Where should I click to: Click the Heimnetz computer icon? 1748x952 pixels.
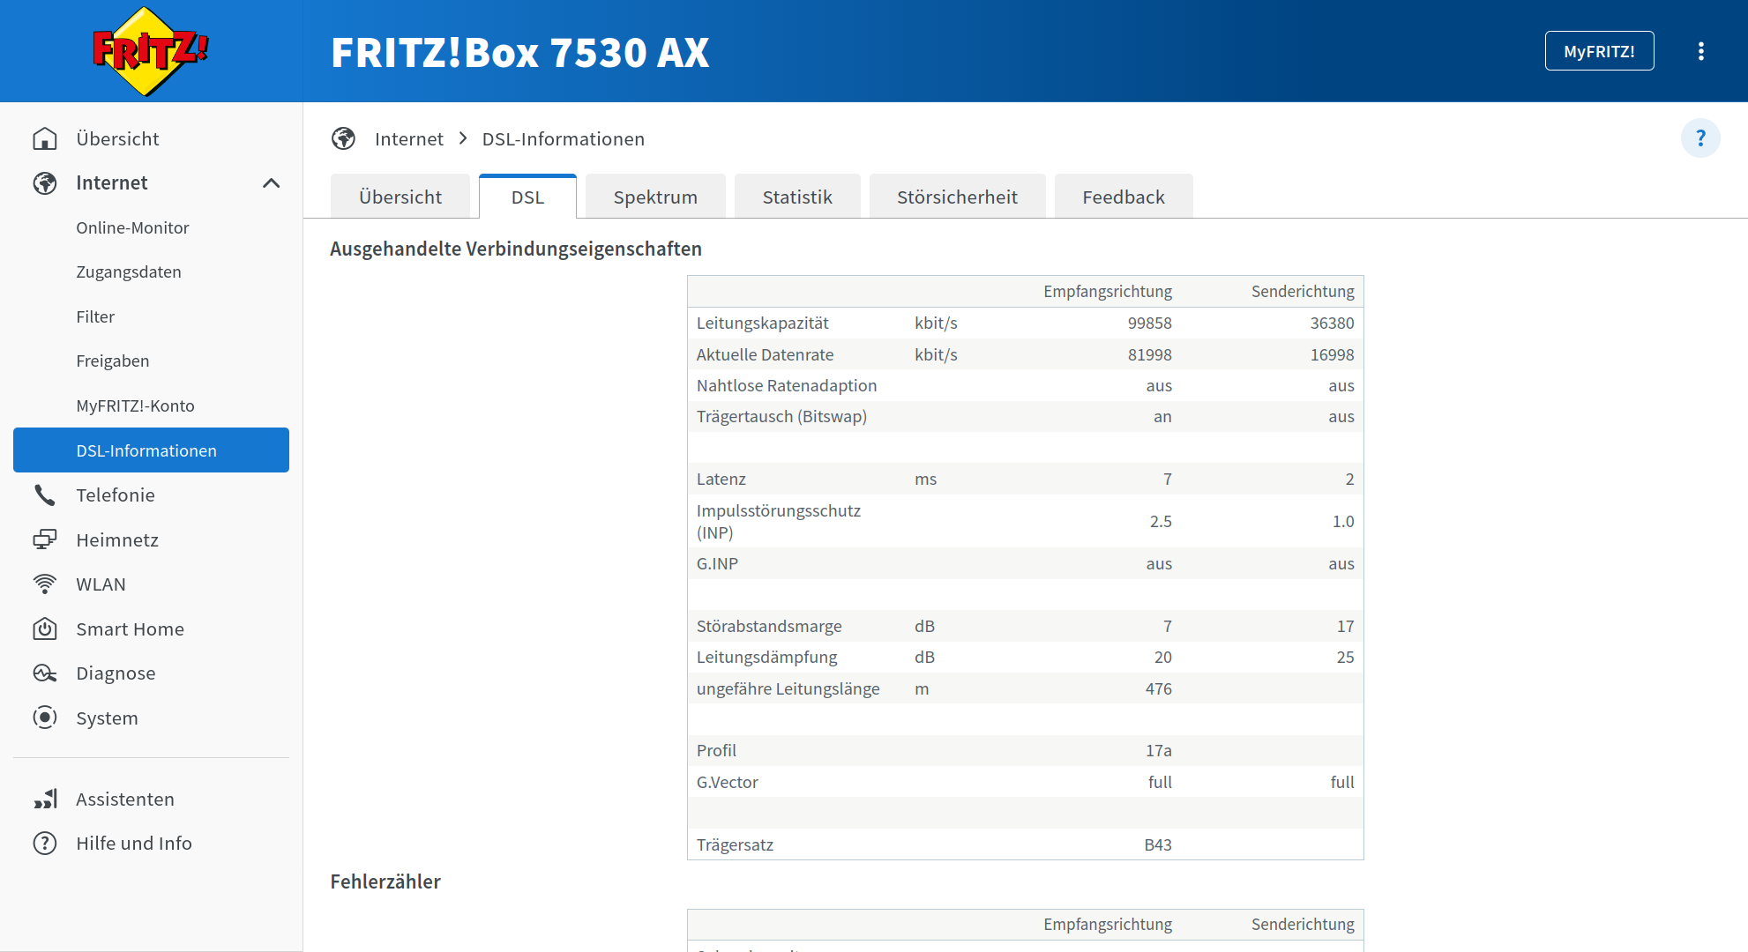[45, 539]
